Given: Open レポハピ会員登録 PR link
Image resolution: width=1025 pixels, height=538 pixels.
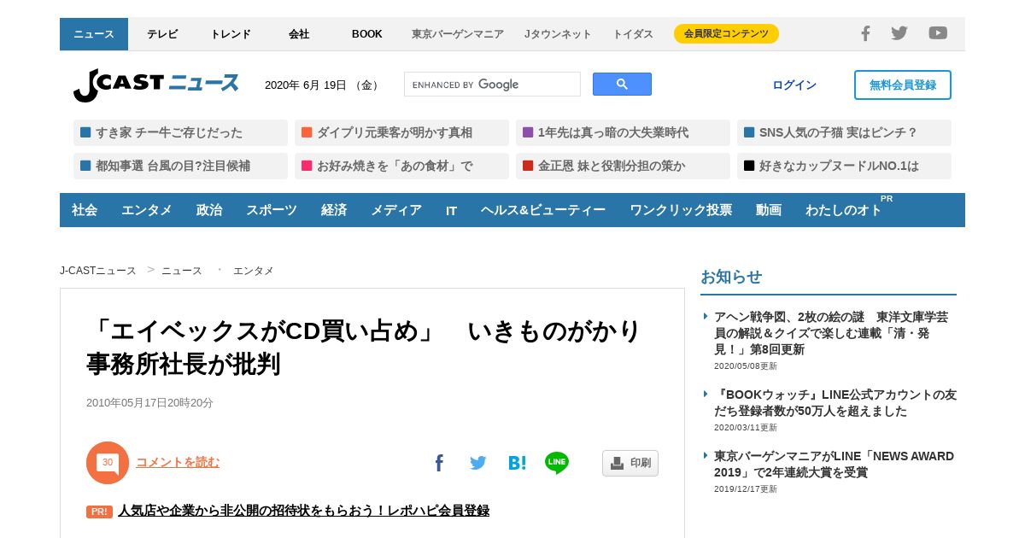Looking at the screenshot, I should (303, 511).
